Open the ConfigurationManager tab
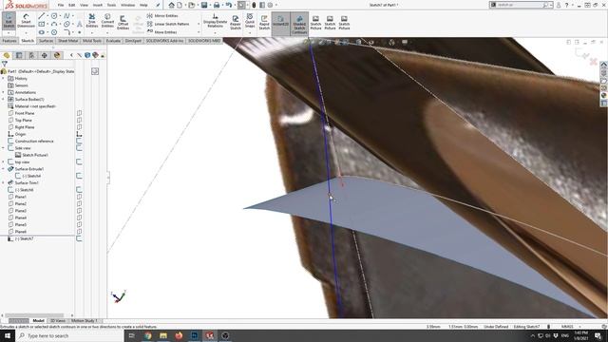 click(31, 55)
